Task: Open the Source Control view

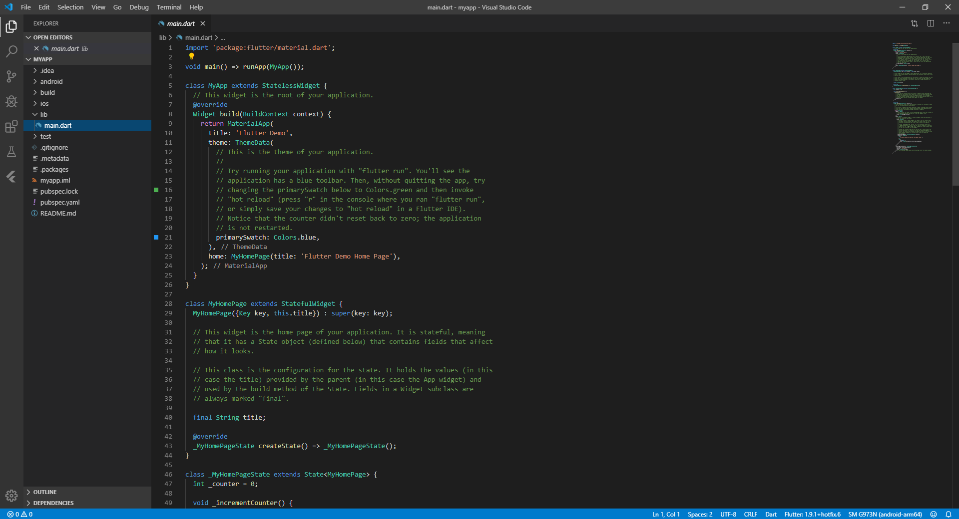Action: click(11, 76)
